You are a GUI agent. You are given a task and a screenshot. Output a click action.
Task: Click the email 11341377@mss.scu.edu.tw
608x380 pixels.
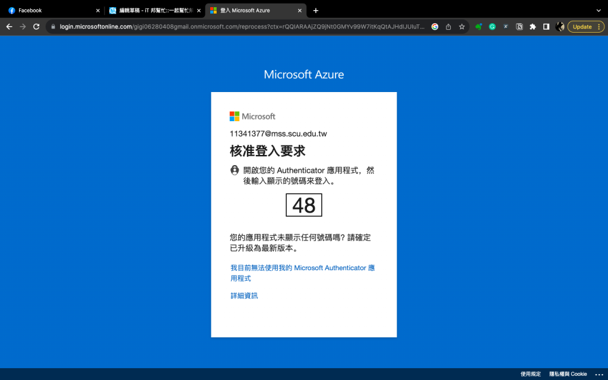click(278, 134)
